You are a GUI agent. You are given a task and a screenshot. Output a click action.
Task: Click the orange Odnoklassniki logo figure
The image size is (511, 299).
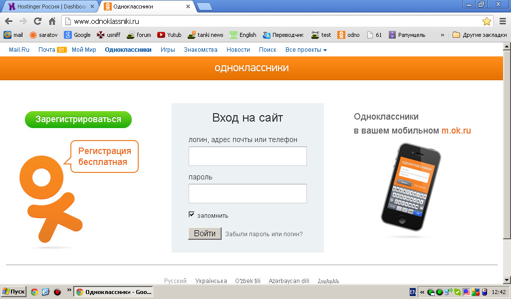[x=50, y=199]
